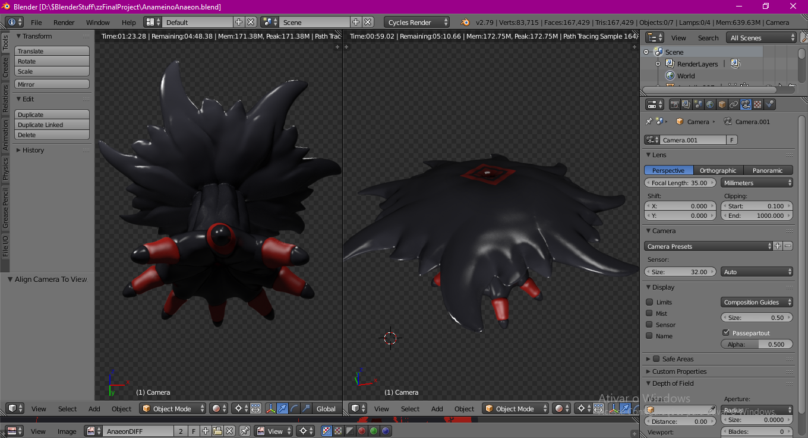Viewport: 808px width, 438px height.
Task: Open the Cycles Render engine dropdown
Action: pos(417,23)
